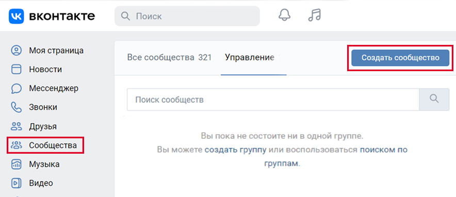This screenshot has height=197, width=456.
Task: Click the Моя страница profile icon
Action: coord(17,50)
